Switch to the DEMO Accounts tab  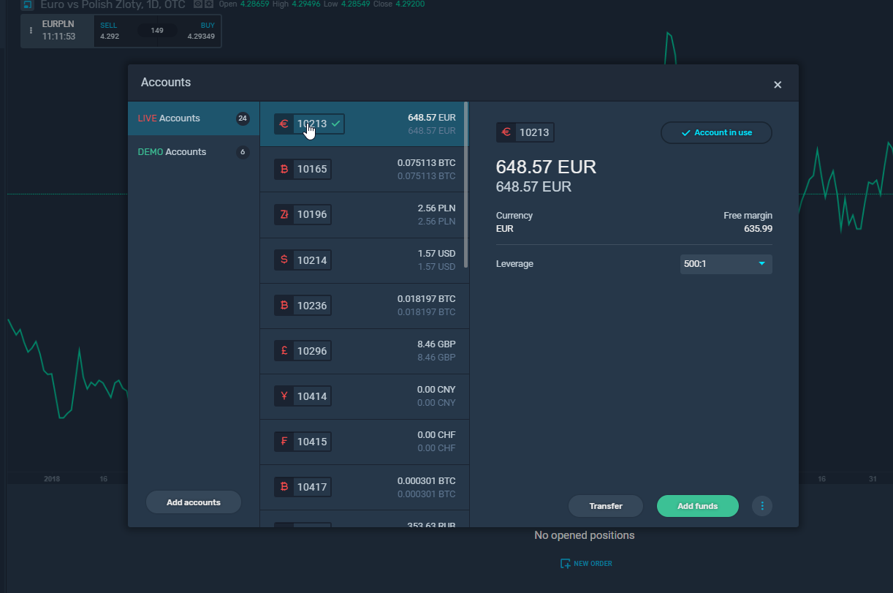[193, 152]
